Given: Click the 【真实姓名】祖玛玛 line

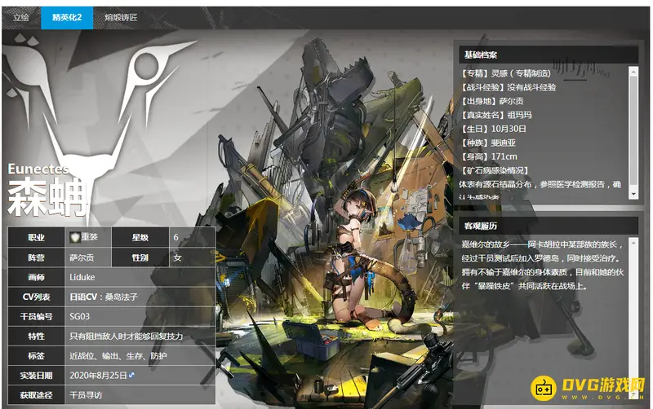Looking at the screenshot, I should tap(496, 115).
